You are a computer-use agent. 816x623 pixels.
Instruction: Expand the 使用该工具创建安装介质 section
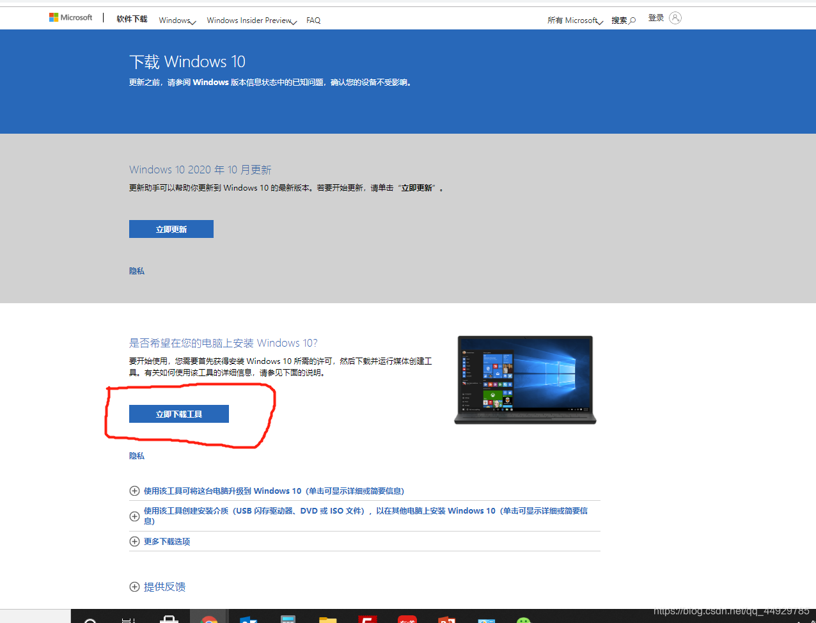pos(365,516)
